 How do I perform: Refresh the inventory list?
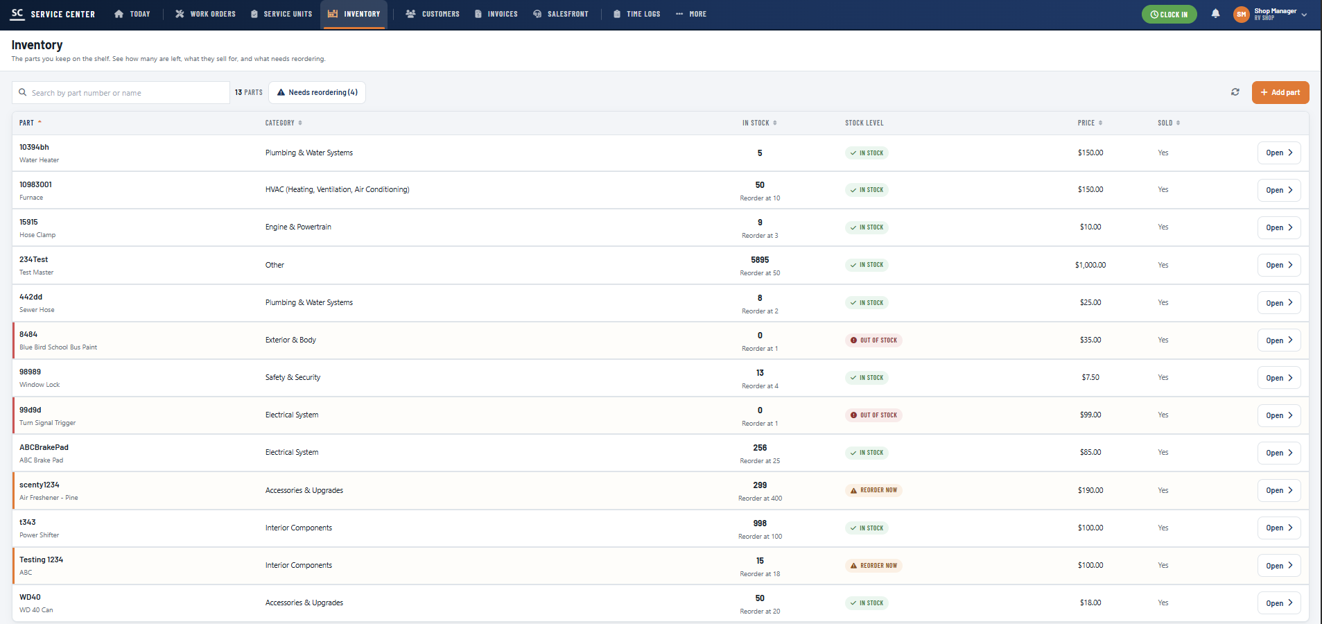[x=1235, y=92]
